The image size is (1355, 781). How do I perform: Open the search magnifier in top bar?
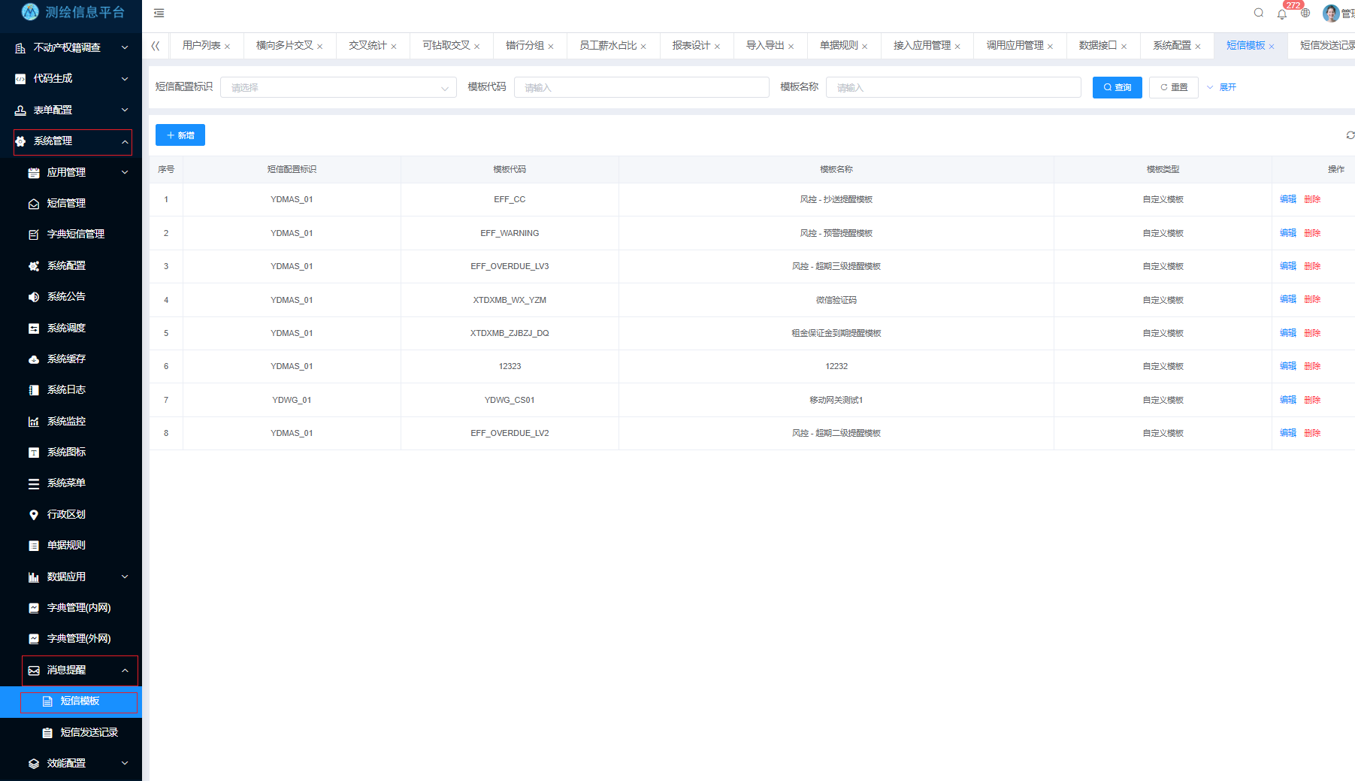1259,13
